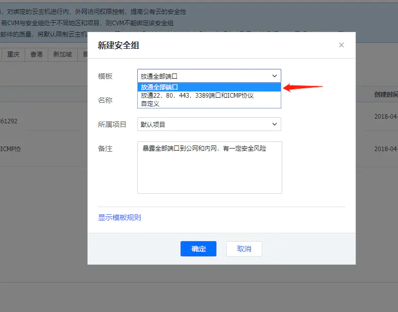Click the 取消 button

tap(244, 249)
